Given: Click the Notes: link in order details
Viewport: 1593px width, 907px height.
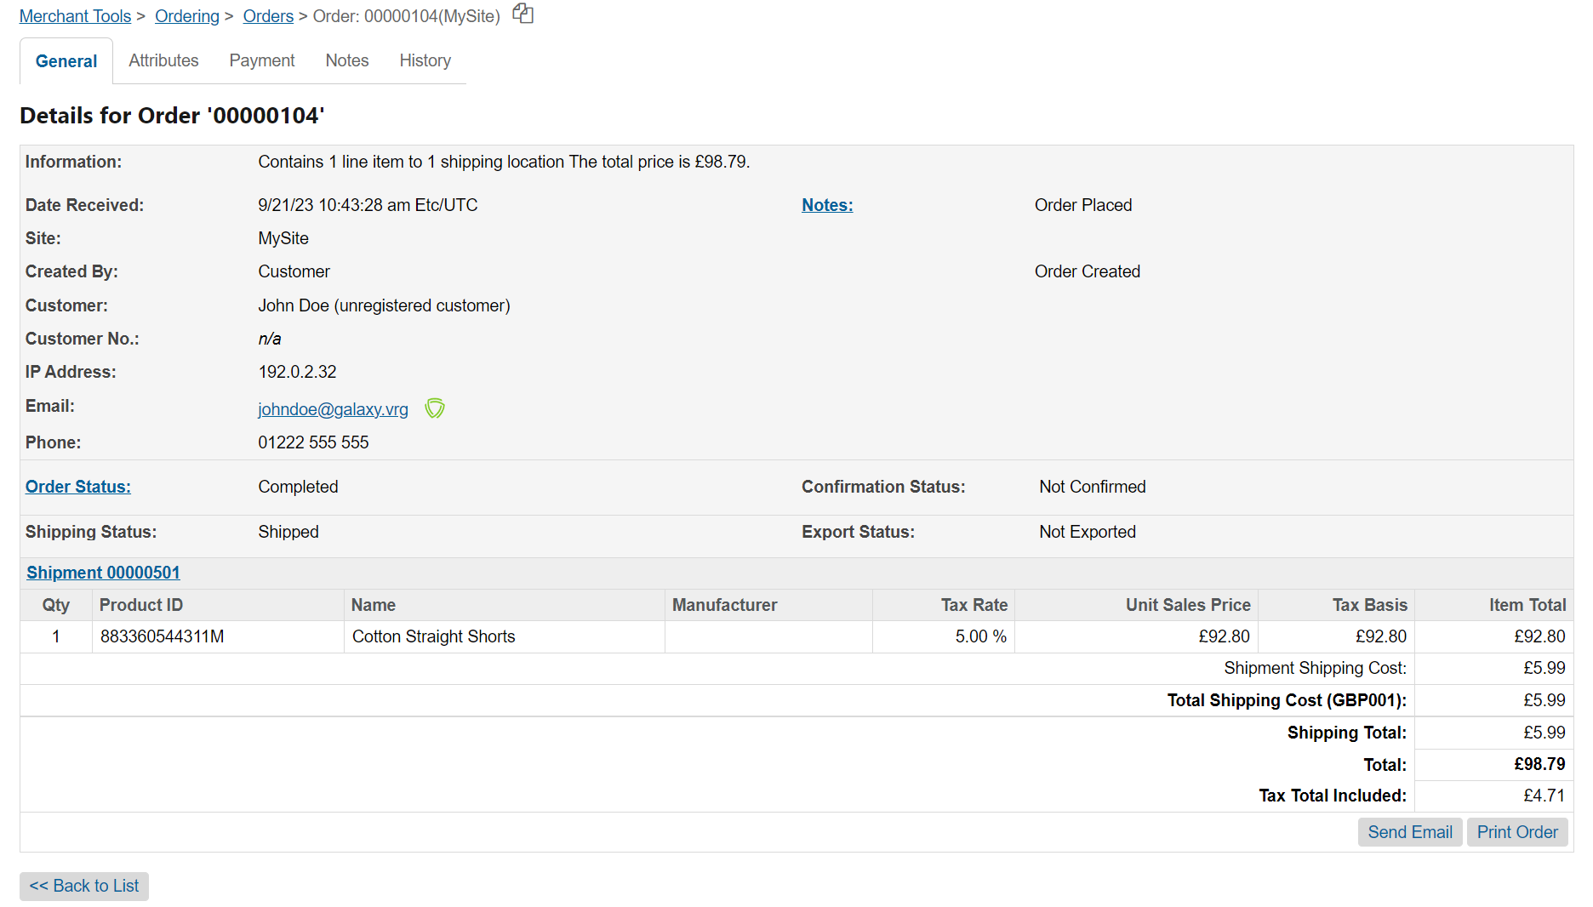Looking at the screenshot, I should [826, 205].
